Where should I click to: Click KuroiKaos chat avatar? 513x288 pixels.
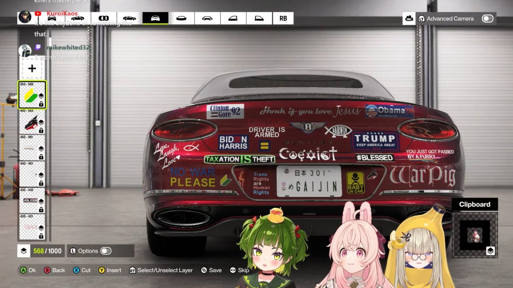pyautogui.click(x=24, y=17)
